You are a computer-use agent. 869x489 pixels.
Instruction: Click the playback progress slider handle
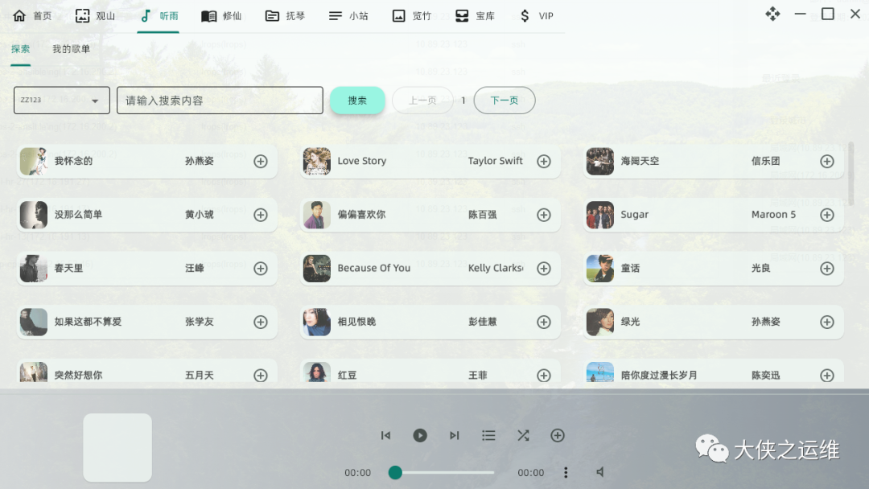395,472
